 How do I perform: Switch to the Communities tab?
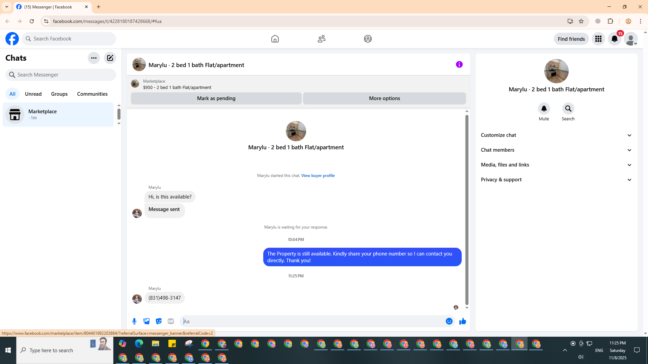[92, 94]
